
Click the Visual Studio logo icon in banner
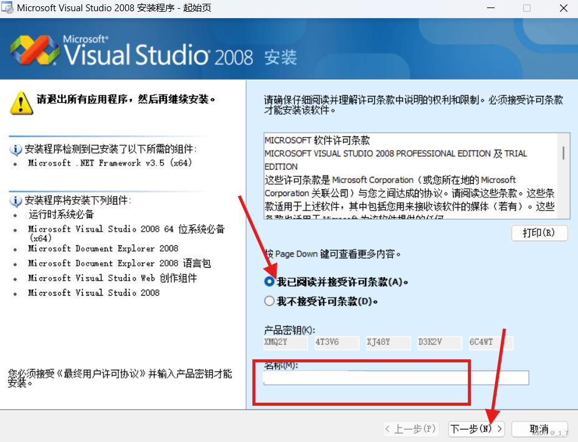click(34, 50)
